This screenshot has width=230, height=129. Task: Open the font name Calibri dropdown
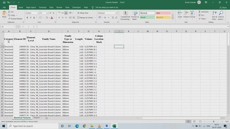(38, 13)
